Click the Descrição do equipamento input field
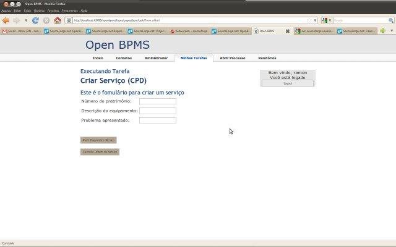396x247 pixels. [x=158, y=111]
